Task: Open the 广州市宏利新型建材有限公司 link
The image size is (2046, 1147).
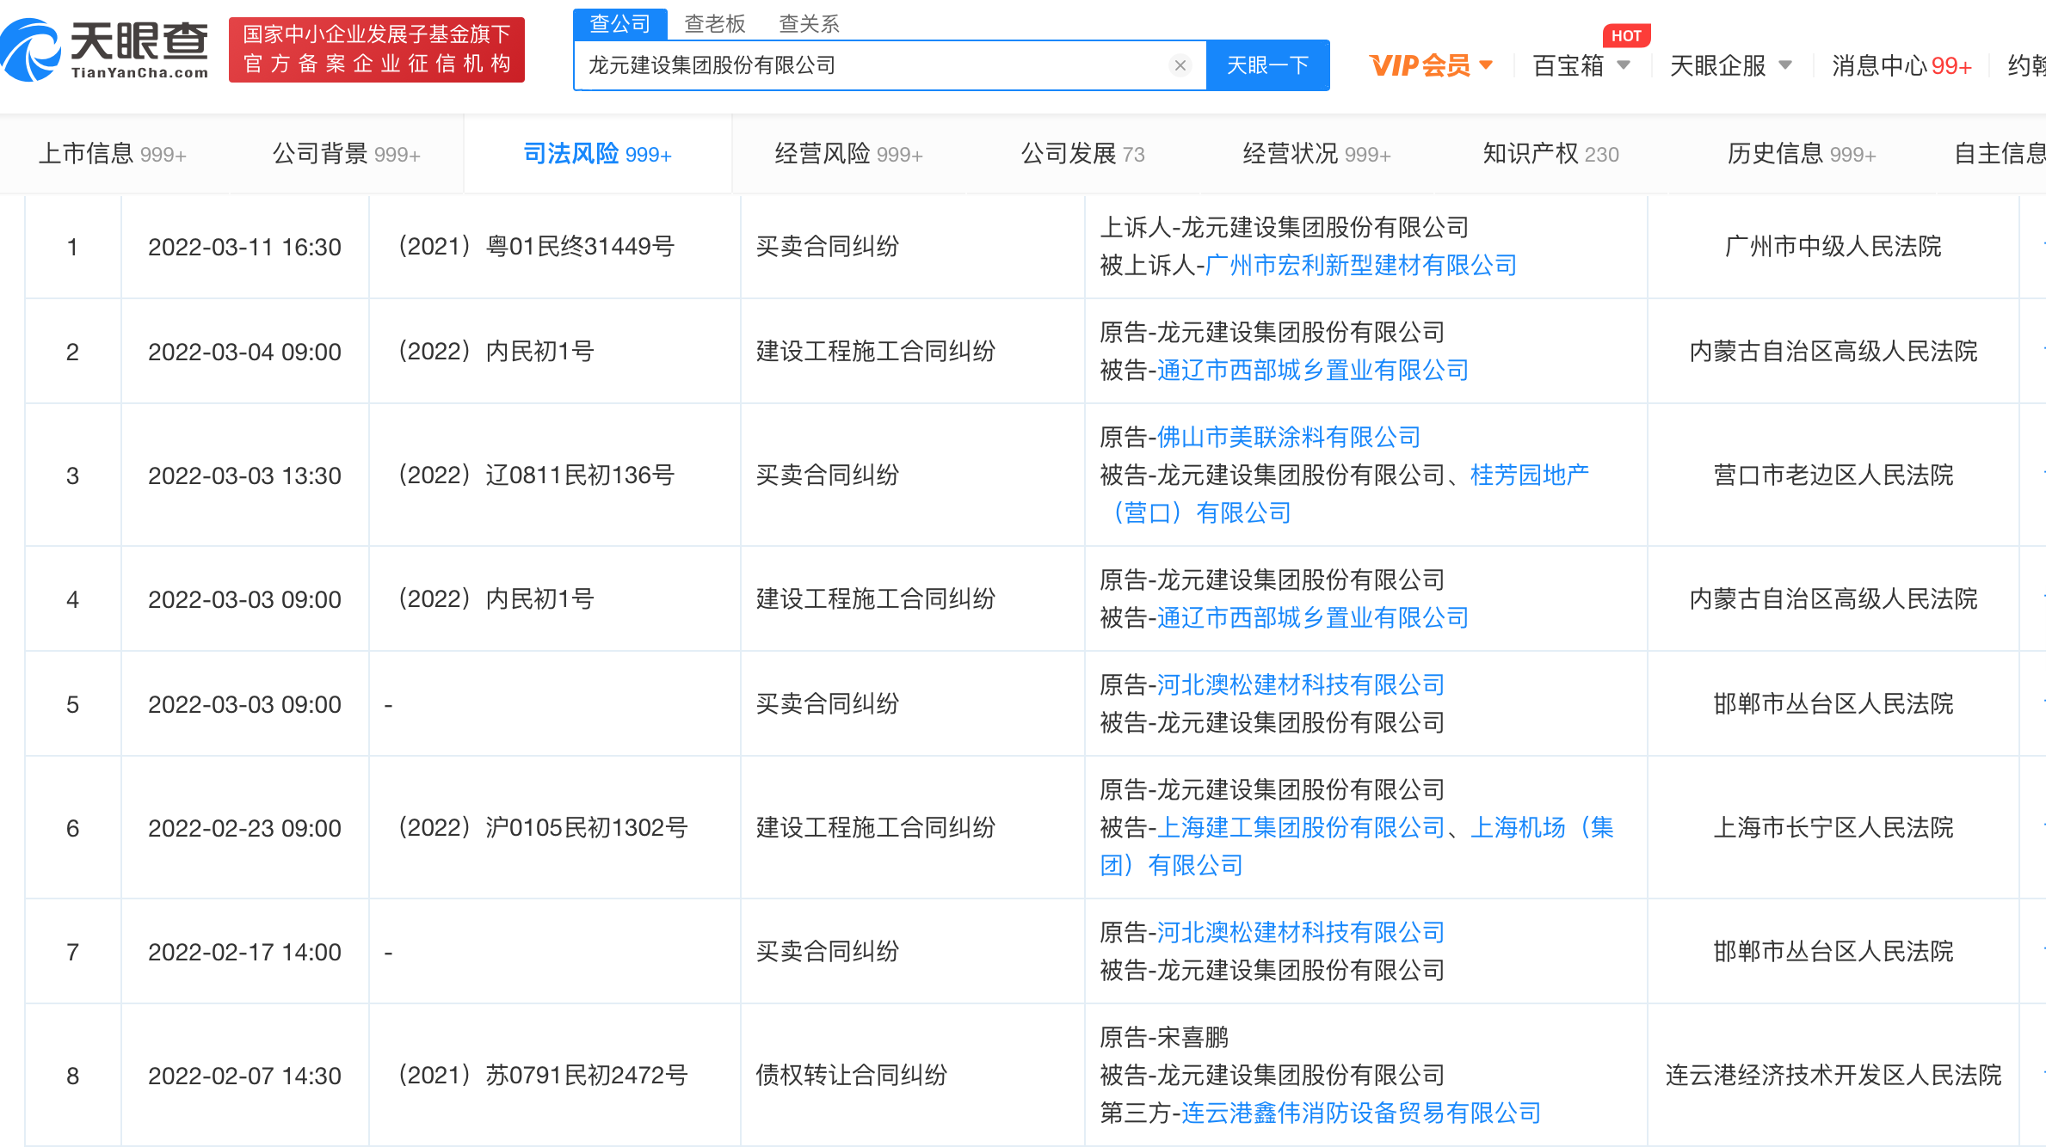Action: pos(1360,266)
